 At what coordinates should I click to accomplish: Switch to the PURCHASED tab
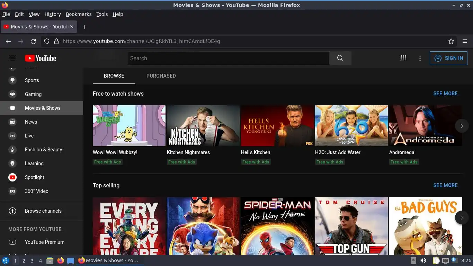point(161,76)
